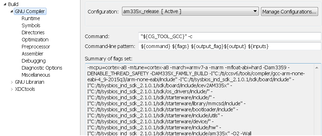Collapse the Build tree node

pos(5,4)
